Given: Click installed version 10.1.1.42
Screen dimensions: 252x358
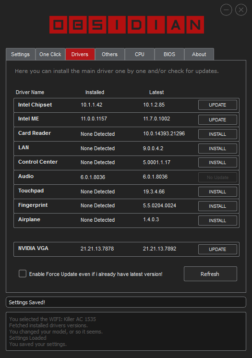Looking at the screenshot, I should [x=91, y=105].
